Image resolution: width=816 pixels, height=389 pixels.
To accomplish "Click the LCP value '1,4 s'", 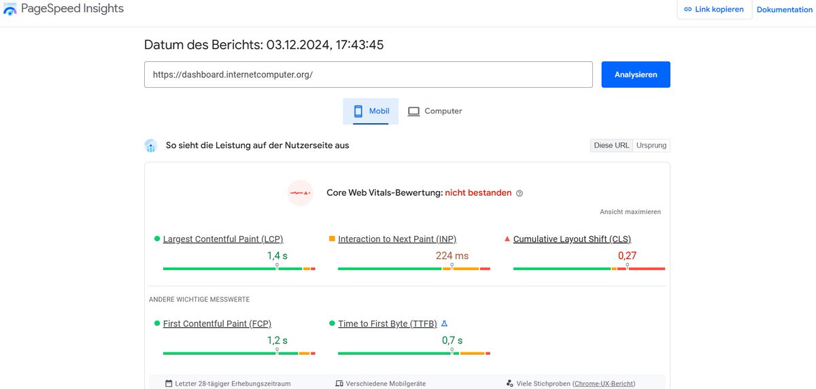I will [277, 256].
